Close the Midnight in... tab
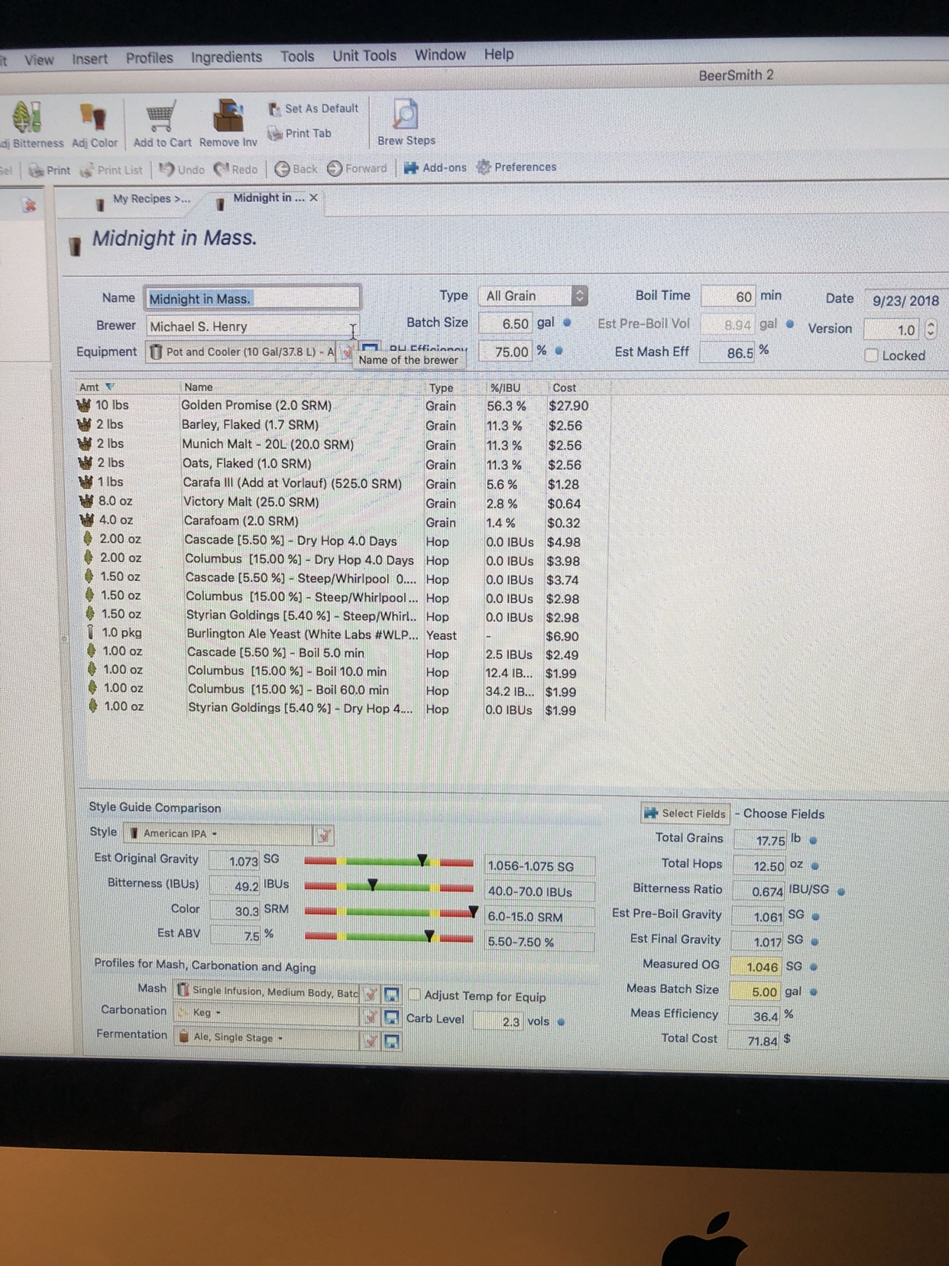The height and width of the screenshot is (1266, 949). (x=313, y=197)
